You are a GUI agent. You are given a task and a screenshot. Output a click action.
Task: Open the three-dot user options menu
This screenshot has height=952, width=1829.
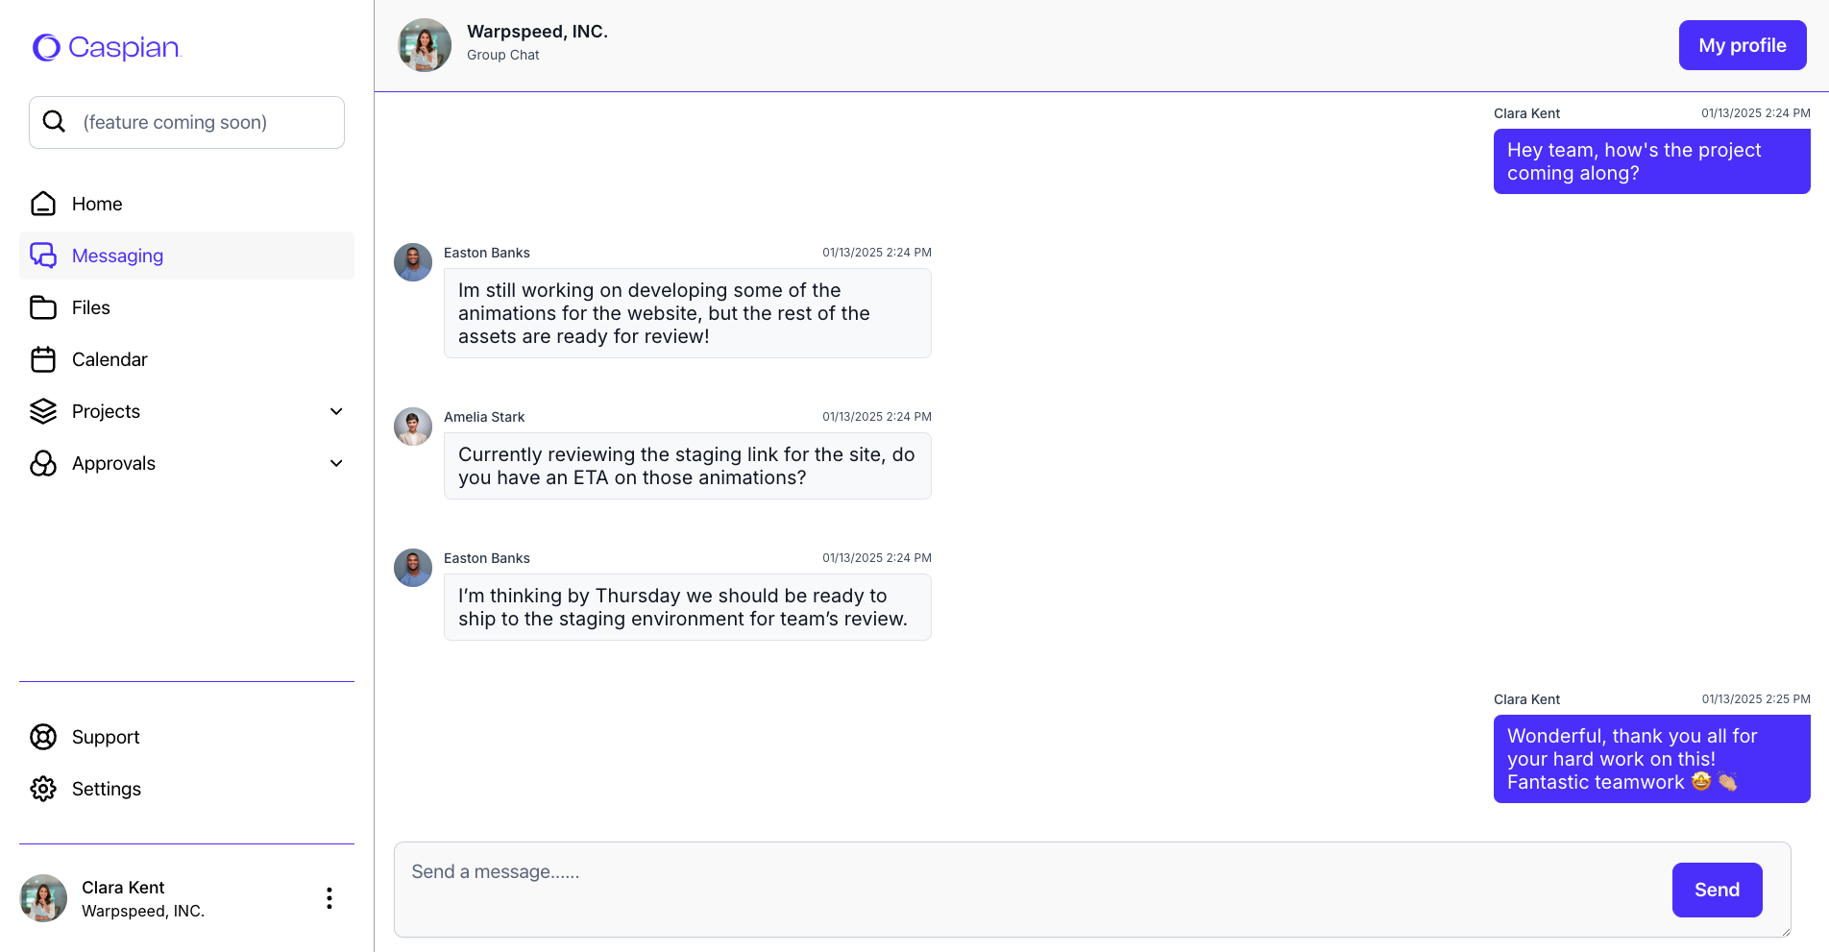pyautogui.click(x=329, y=898)
